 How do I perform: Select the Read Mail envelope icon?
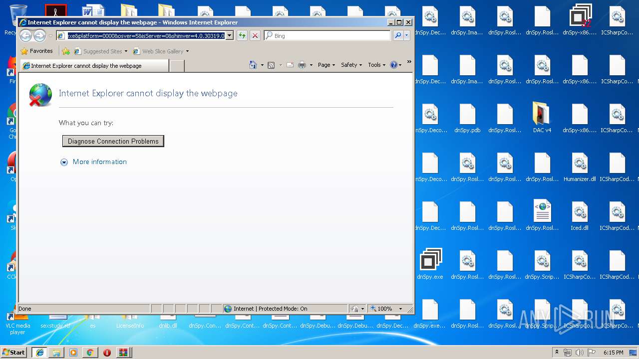[x=290, y=65]
